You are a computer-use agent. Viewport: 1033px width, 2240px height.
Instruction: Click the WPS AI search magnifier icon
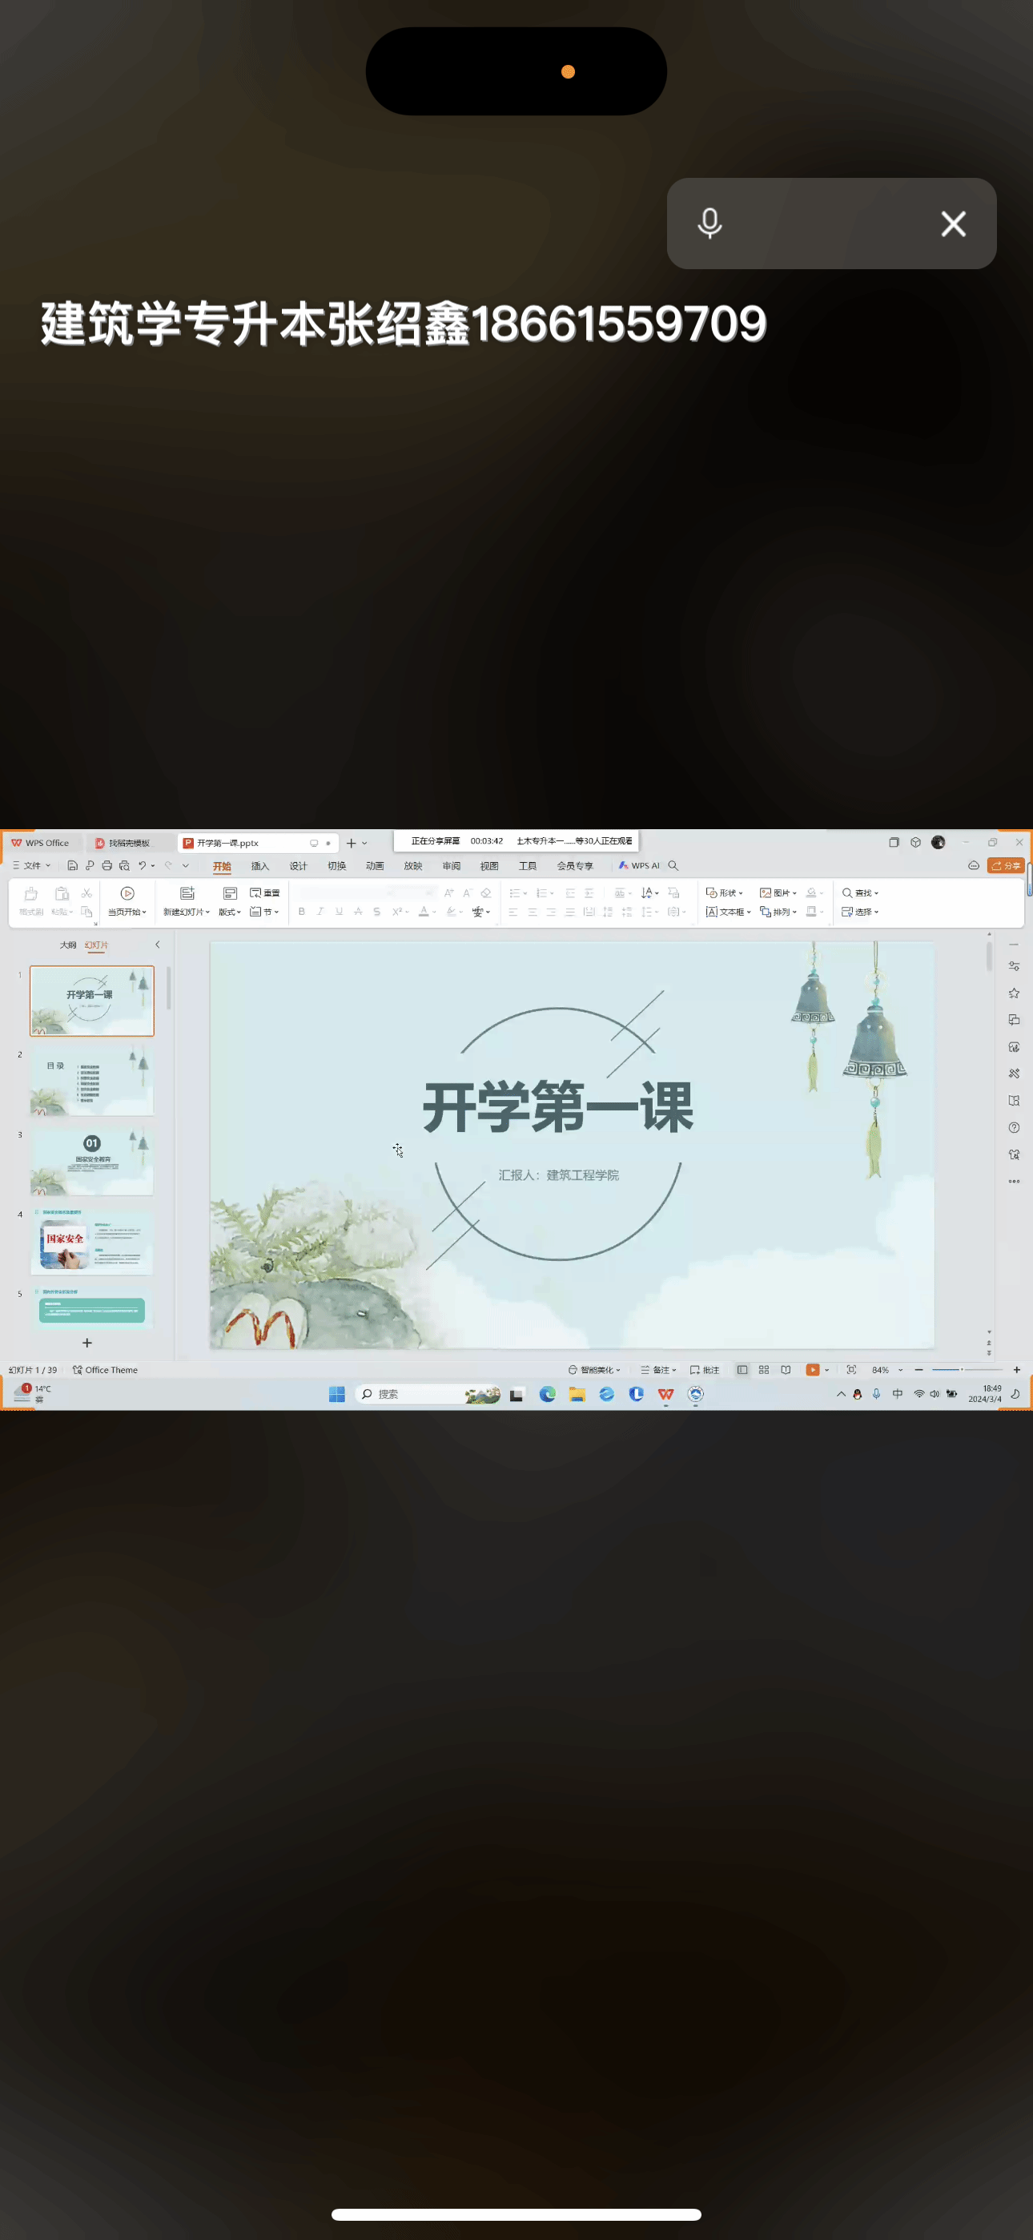[x=673, y=866]
